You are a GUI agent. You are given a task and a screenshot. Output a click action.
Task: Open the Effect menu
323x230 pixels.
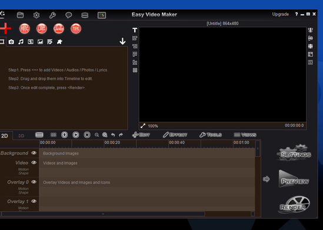pyautogui.click(x=175, y=135)
